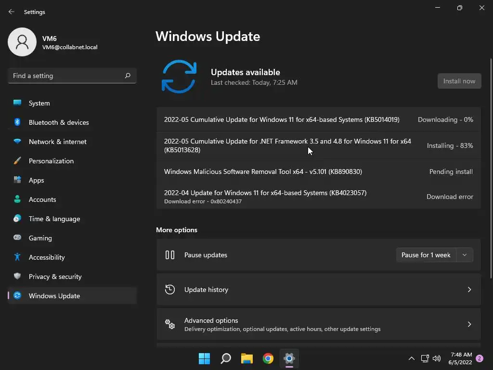Viewport: 493px width, 370px height.
Task: Open Network & internet settings
Action: [72, 141]
